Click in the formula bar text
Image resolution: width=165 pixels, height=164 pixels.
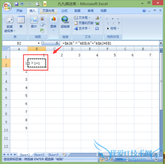[x=110, y=43]
